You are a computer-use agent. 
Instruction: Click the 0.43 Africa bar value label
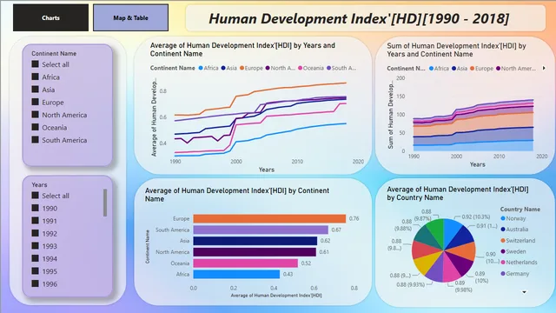[x=288, y=275]
